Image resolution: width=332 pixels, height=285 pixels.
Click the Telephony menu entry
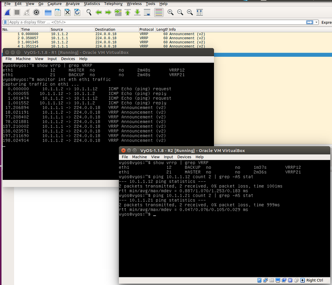[113, 4]
